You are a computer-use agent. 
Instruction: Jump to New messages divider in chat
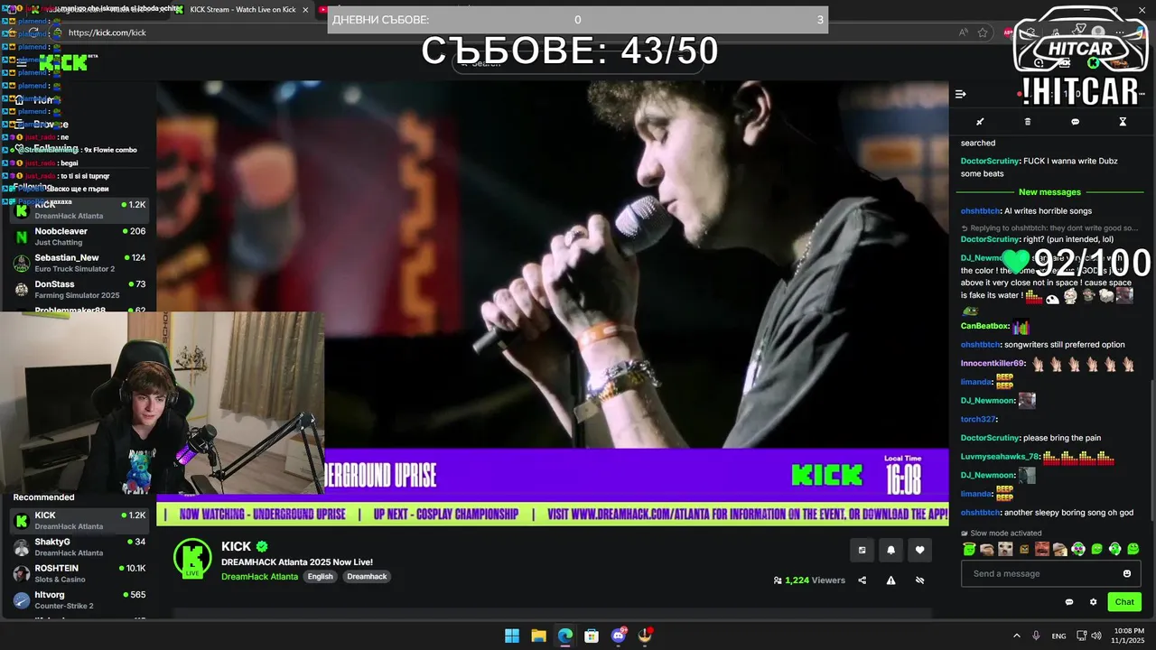tap(1049, 192)
